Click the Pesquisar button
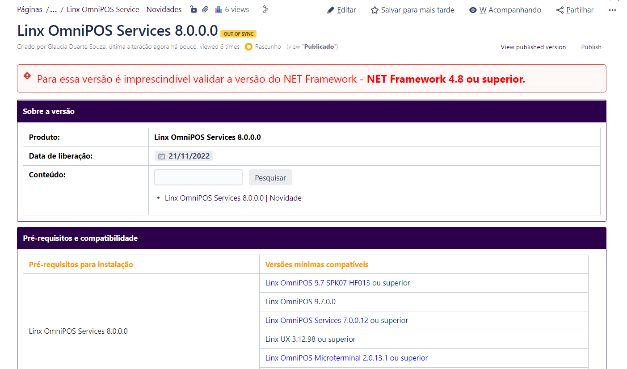The image size is (627, 369). (x=270, y=177)
